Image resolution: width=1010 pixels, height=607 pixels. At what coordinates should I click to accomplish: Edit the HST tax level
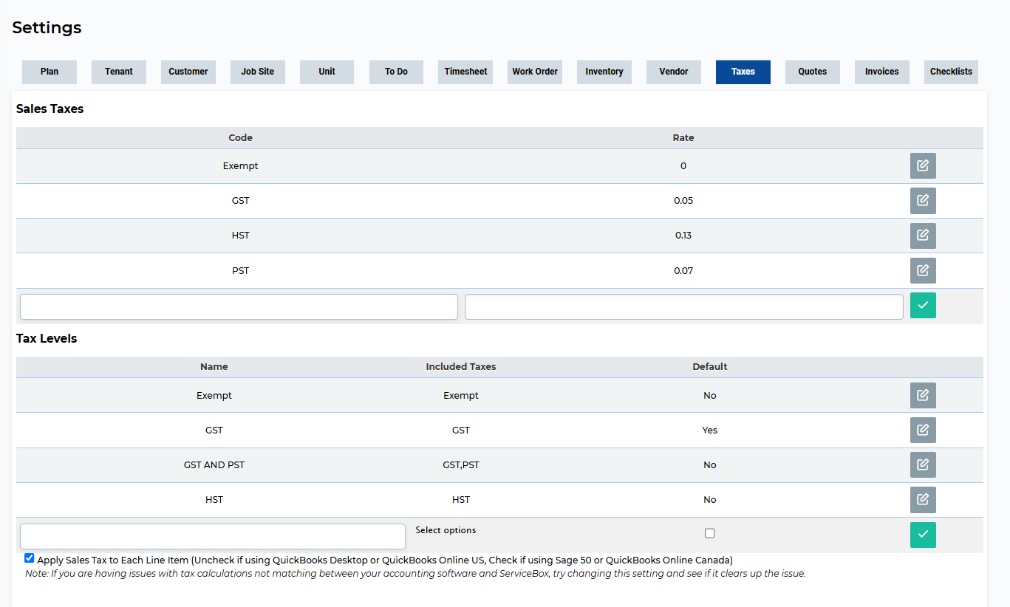point(923,499)
